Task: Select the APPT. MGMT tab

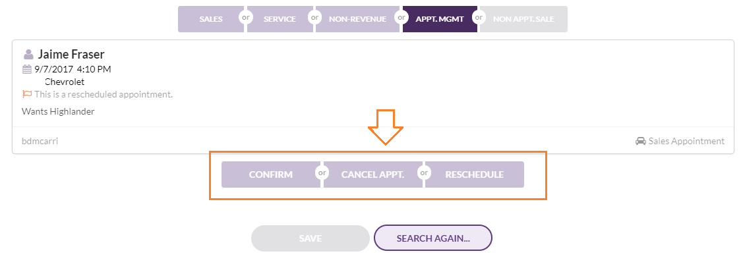Action: pos(440,19)
